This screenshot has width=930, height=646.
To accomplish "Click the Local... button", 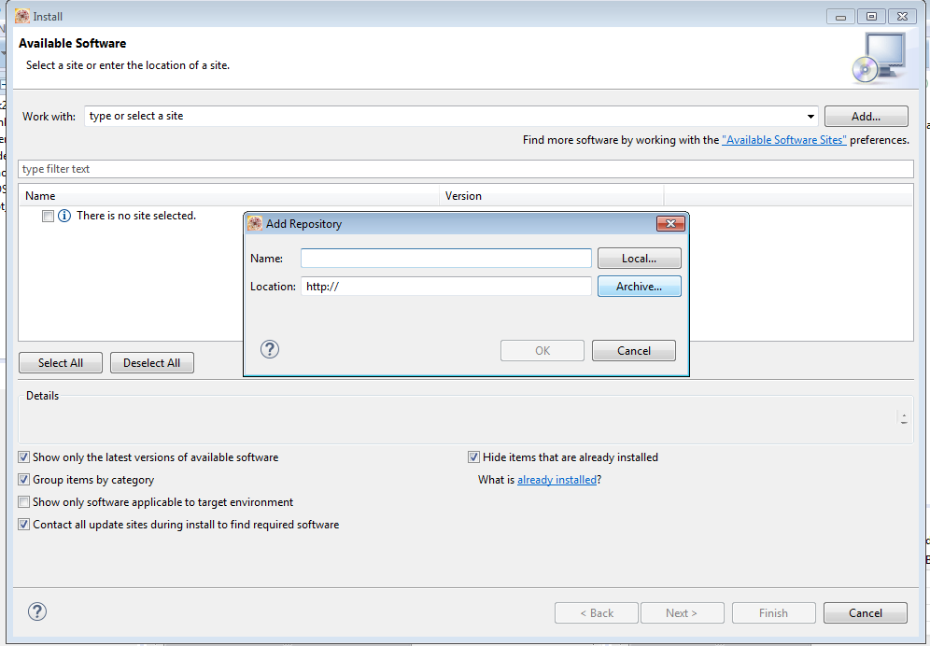I will click(x=639, y=259).
